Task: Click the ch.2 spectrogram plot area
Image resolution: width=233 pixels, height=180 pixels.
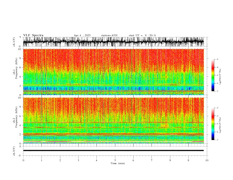Action: click(113, 121)
